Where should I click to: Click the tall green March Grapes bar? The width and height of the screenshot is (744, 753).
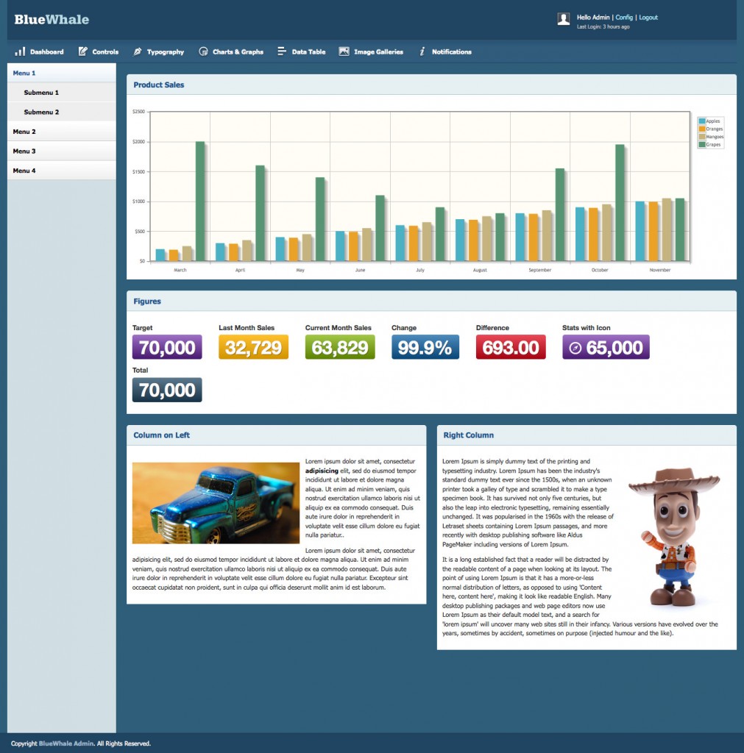200,201
